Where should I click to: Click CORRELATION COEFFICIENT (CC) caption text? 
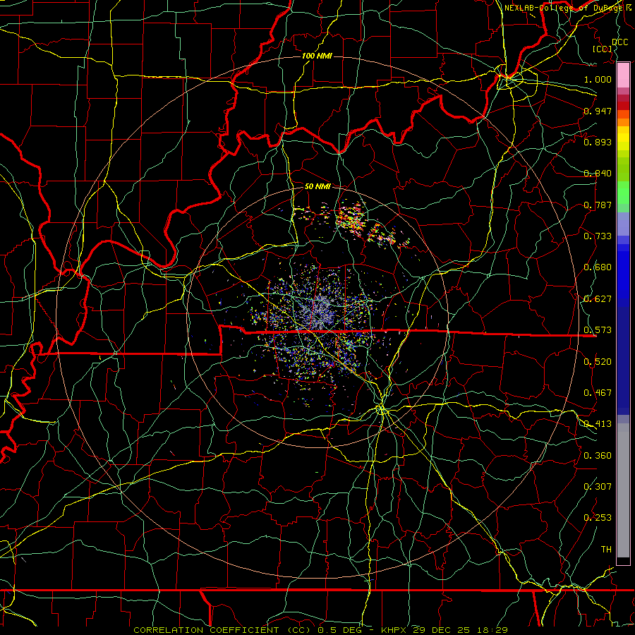[222, 630]
